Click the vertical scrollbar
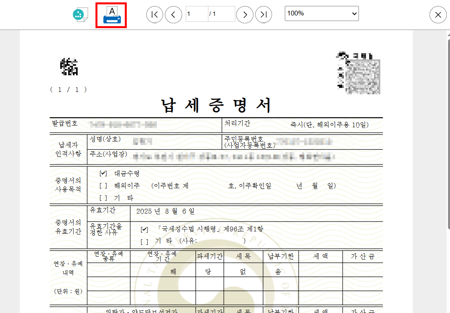 click(448, 134)
